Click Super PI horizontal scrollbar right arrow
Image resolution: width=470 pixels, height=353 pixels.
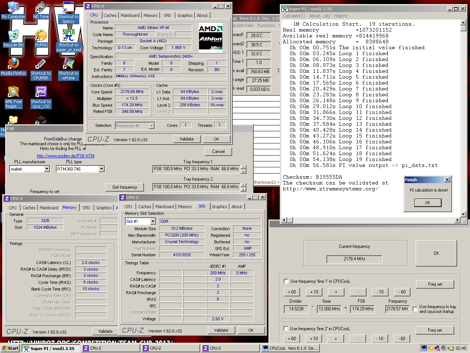[457, 220]
